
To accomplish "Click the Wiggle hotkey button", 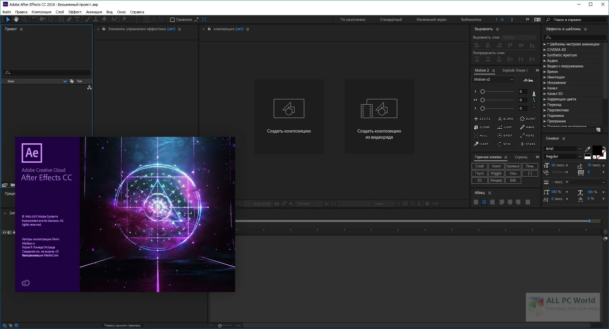I will [x=496, y=173].
